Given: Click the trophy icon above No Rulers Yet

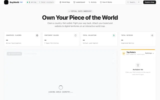Looking at the screenshot, I should [x=138, y=65].
